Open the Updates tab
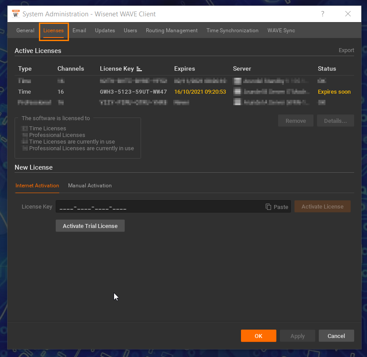 105,30
